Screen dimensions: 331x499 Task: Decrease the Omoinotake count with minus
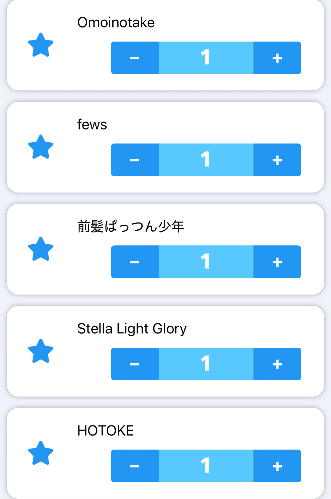click(135, 58)
